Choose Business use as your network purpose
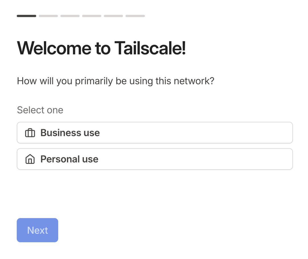The image size is (308, 259). tap(155, 132)
